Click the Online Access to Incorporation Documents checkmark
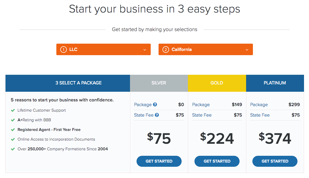The width and height of the screenshot is (309, 178). click(13, 139)
